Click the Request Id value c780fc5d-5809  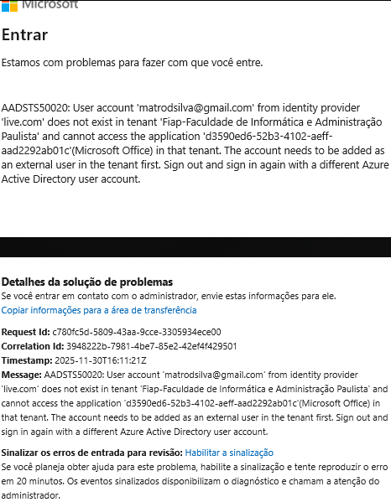click(x=137, y=332)
